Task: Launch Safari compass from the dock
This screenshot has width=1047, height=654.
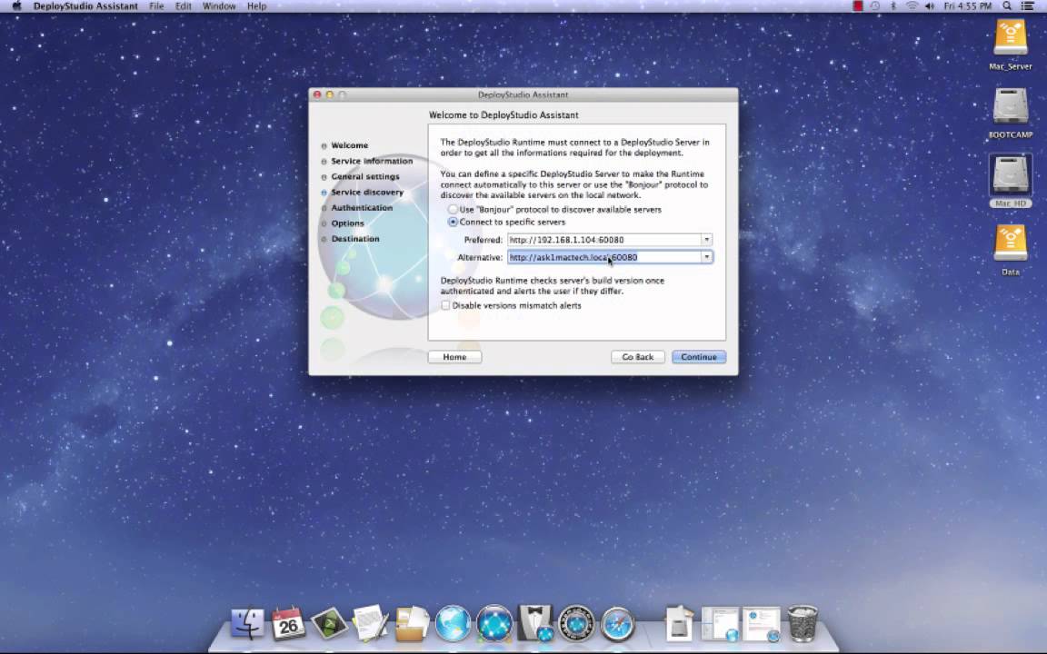Action: [618, 624]
